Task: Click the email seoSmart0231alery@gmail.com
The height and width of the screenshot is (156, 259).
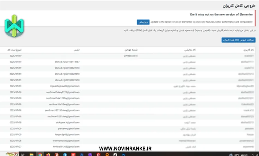Action: pyautogui.click(x=63, y=116)
